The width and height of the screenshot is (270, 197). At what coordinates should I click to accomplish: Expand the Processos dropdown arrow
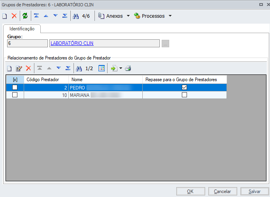tap(170, 16)
